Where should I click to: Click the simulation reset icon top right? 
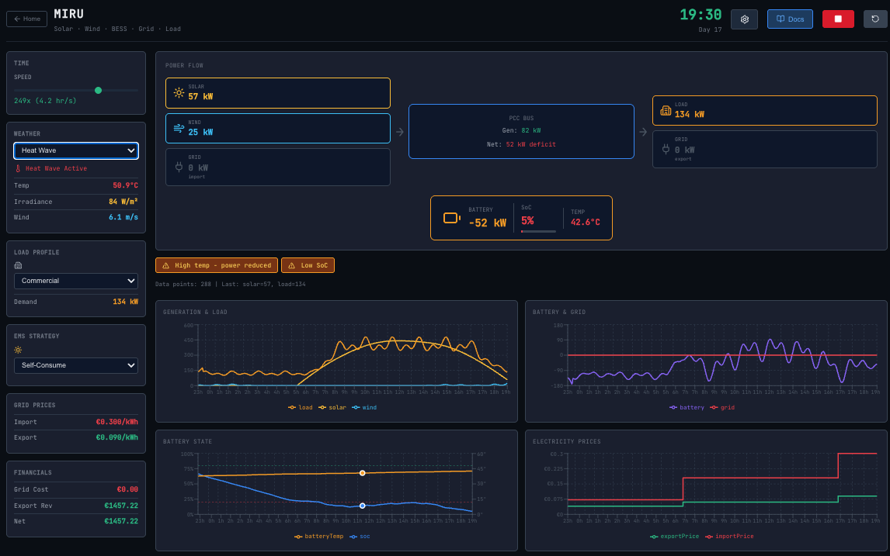click(875, 19)
